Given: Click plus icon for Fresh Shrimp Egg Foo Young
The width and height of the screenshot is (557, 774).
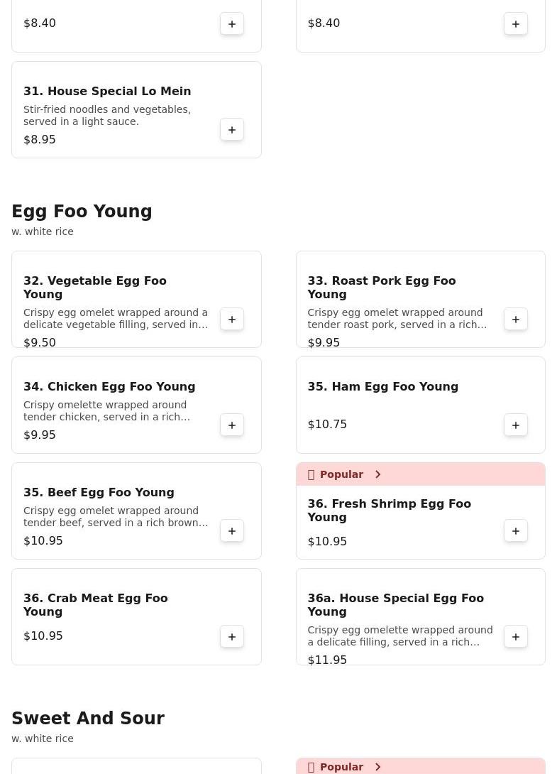Looking at the screenshot, I should (516, 531).
